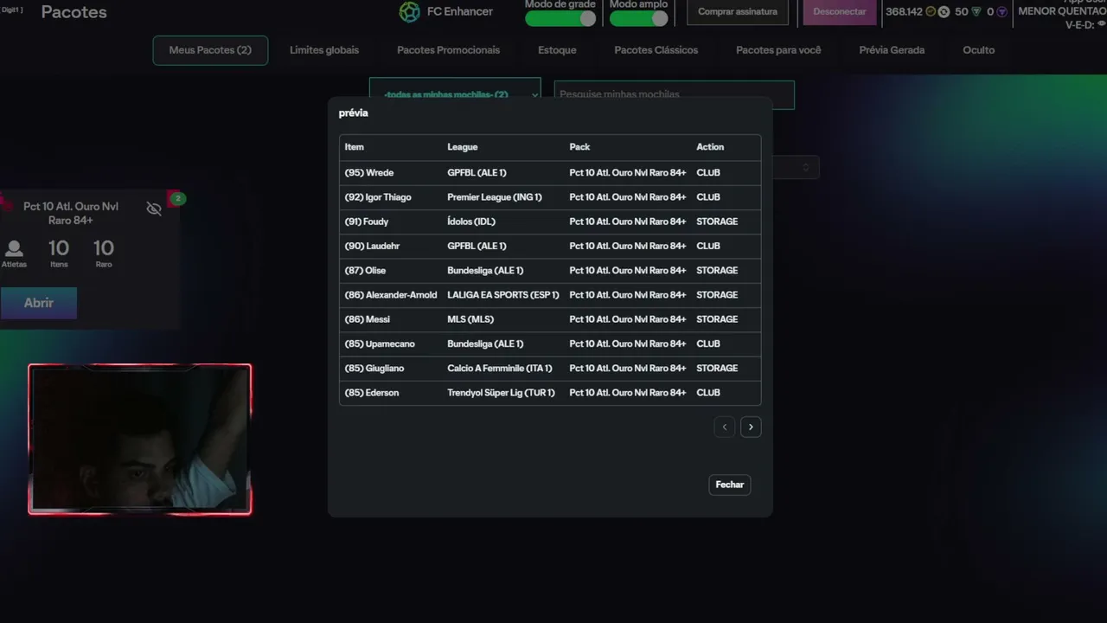The height and width of the screenshot is (623, 1107).
Task: Go to next page of prévia table
Action: [x=751, y=427]
